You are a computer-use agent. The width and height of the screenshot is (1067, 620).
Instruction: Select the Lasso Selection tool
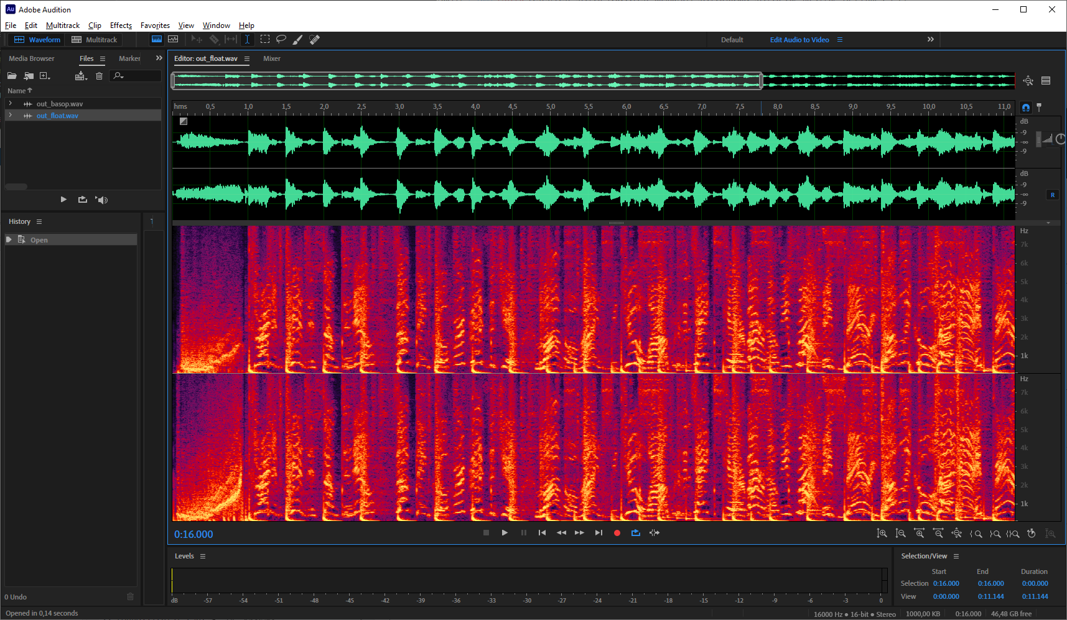[281, 39]
